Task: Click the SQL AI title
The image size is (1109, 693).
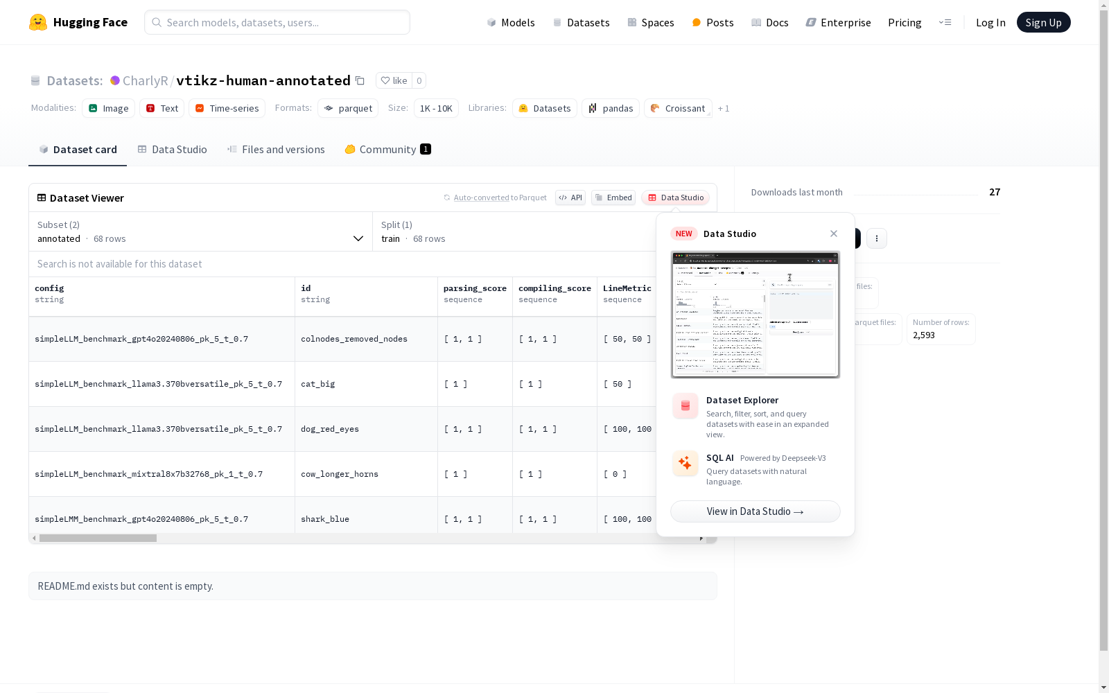Action: tap(719, 458)
